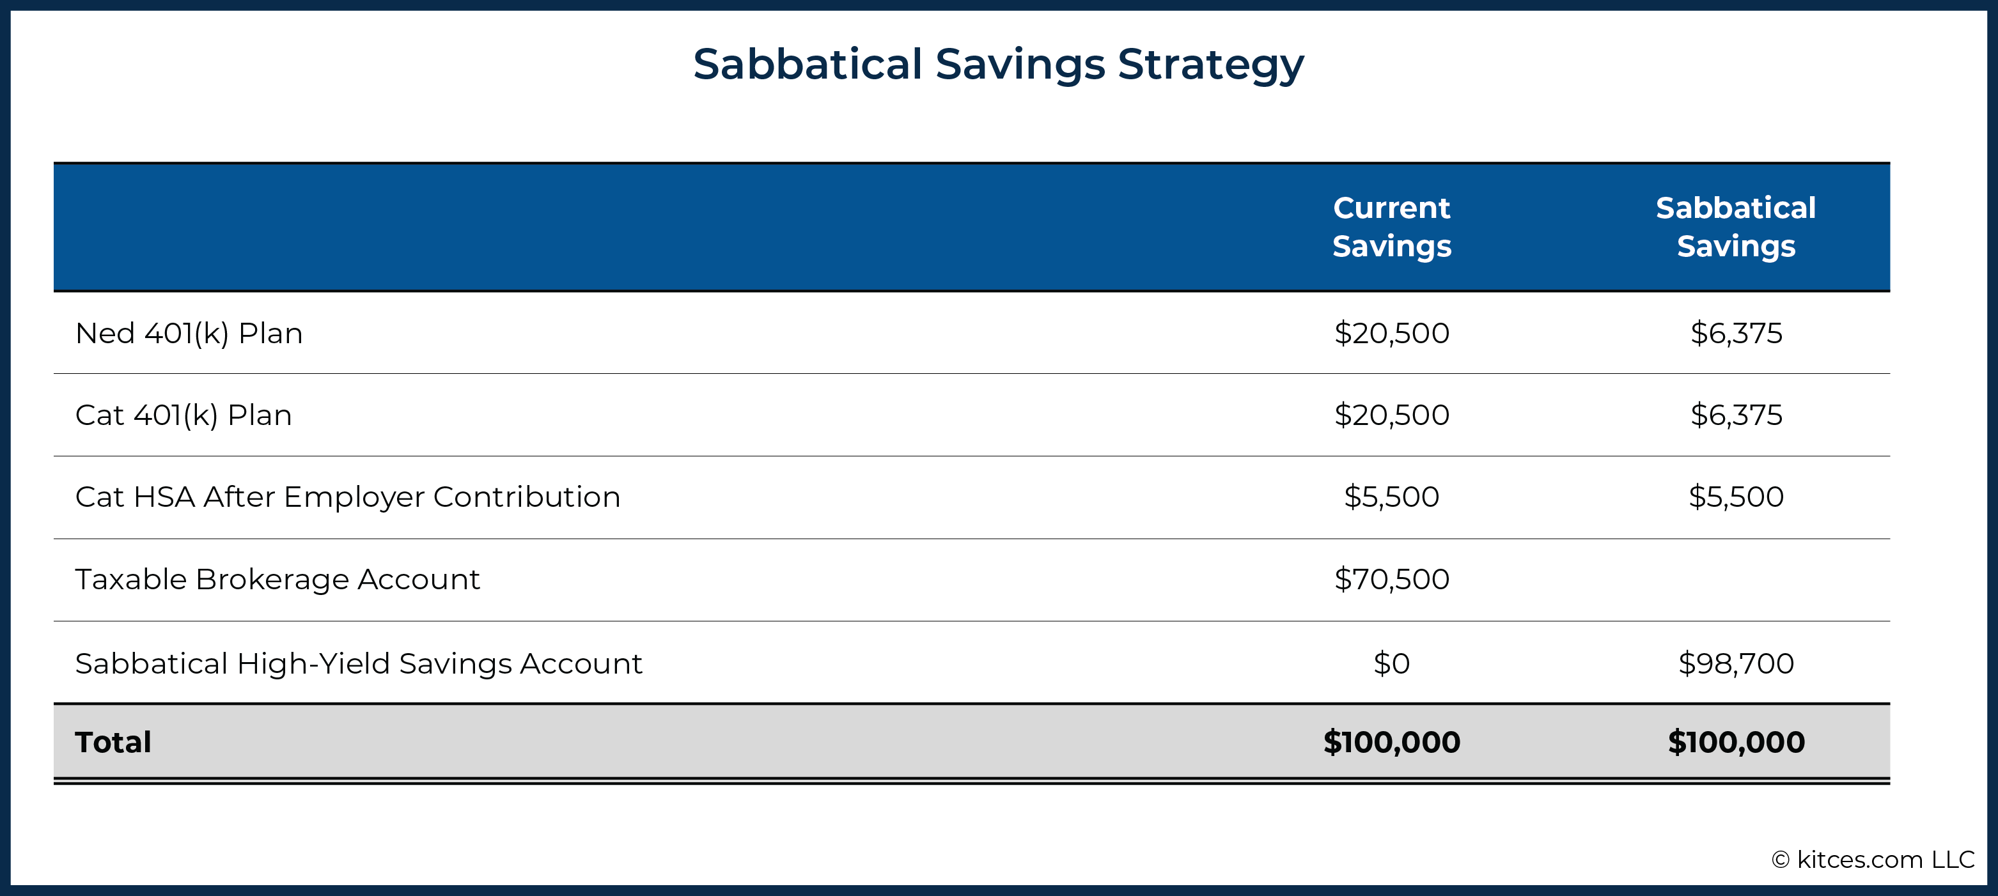
Task: Click Ned's $6,375 sabbatical savings value
Action: [1736, 334]
